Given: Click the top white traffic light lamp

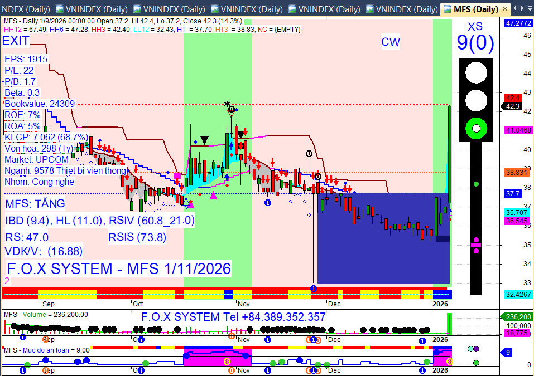Looking at the screenshot, I should click(476, 72).
